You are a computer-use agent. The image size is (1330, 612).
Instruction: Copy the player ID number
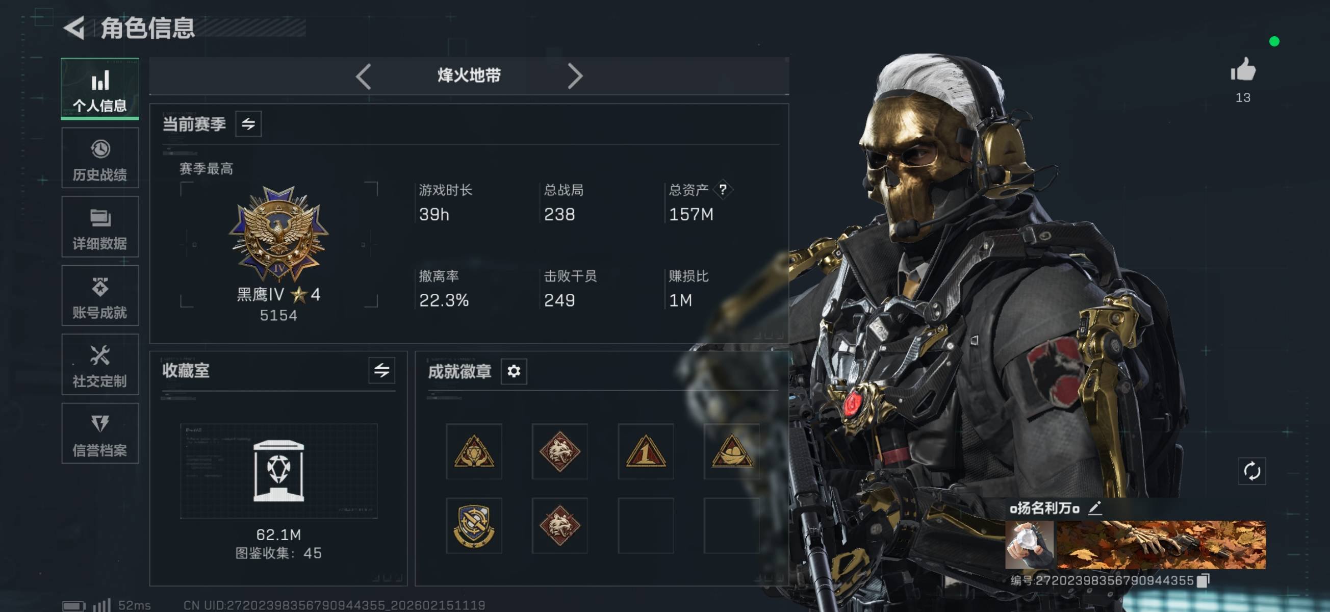pyautogui.click(x=1203, y=580)
